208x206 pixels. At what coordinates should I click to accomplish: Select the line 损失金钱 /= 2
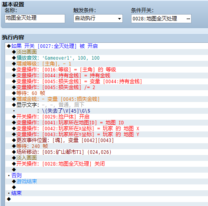click(x=107, y=87)
